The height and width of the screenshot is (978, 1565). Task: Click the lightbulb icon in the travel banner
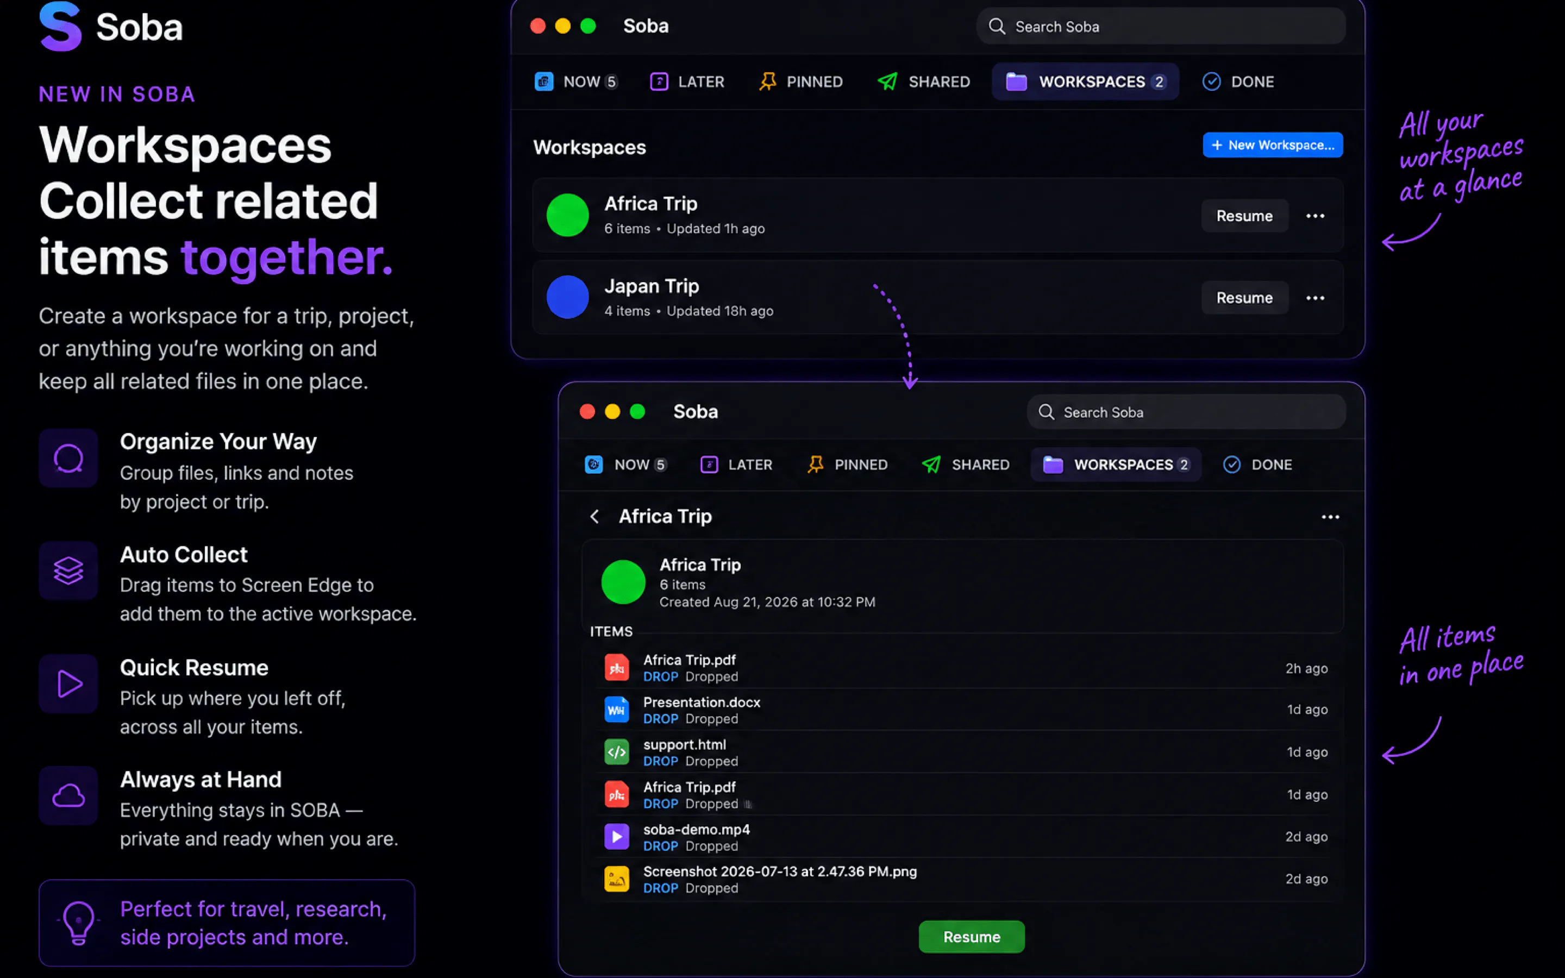pyautogui.click(x=78, y=923)
